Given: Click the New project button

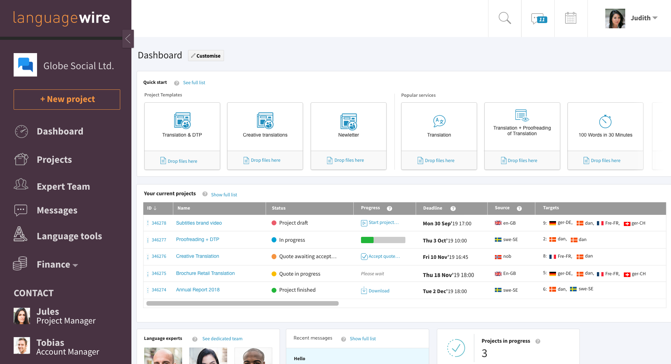Looking at the screenshot, I should pos(66,99).
